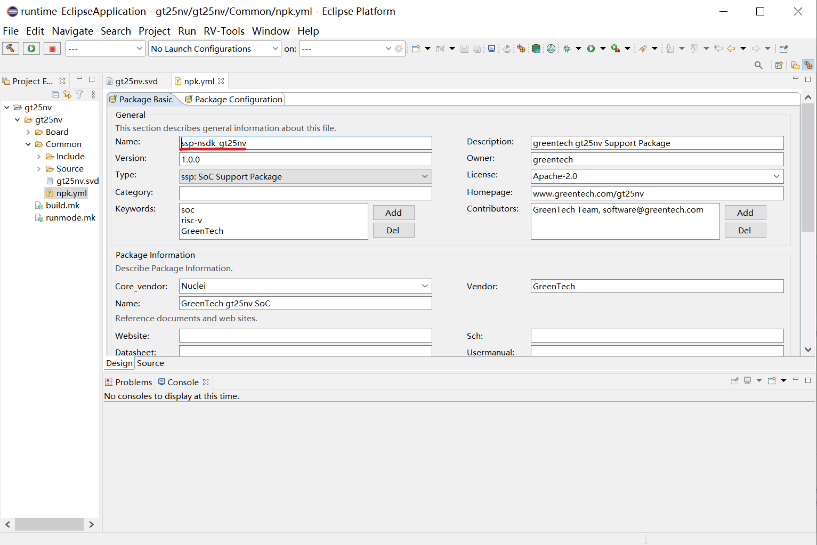The width and height of the screenshot is (817, 545).
Task: Click the green Run play toolbar icon
Action: pyautogui.click(x=591, y=48)
